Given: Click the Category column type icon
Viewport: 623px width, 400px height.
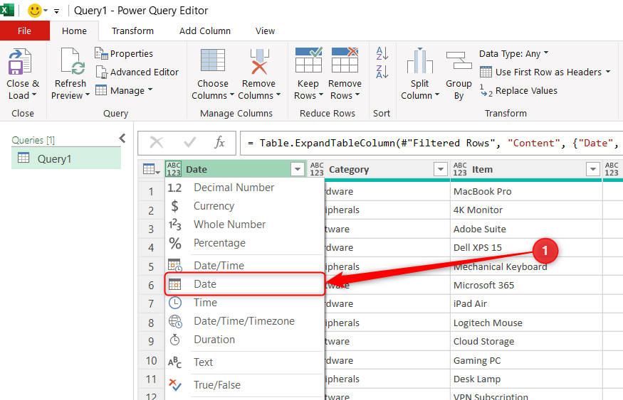Looking at the screenshot, I should pyautogui.click(x=317, y=169).
